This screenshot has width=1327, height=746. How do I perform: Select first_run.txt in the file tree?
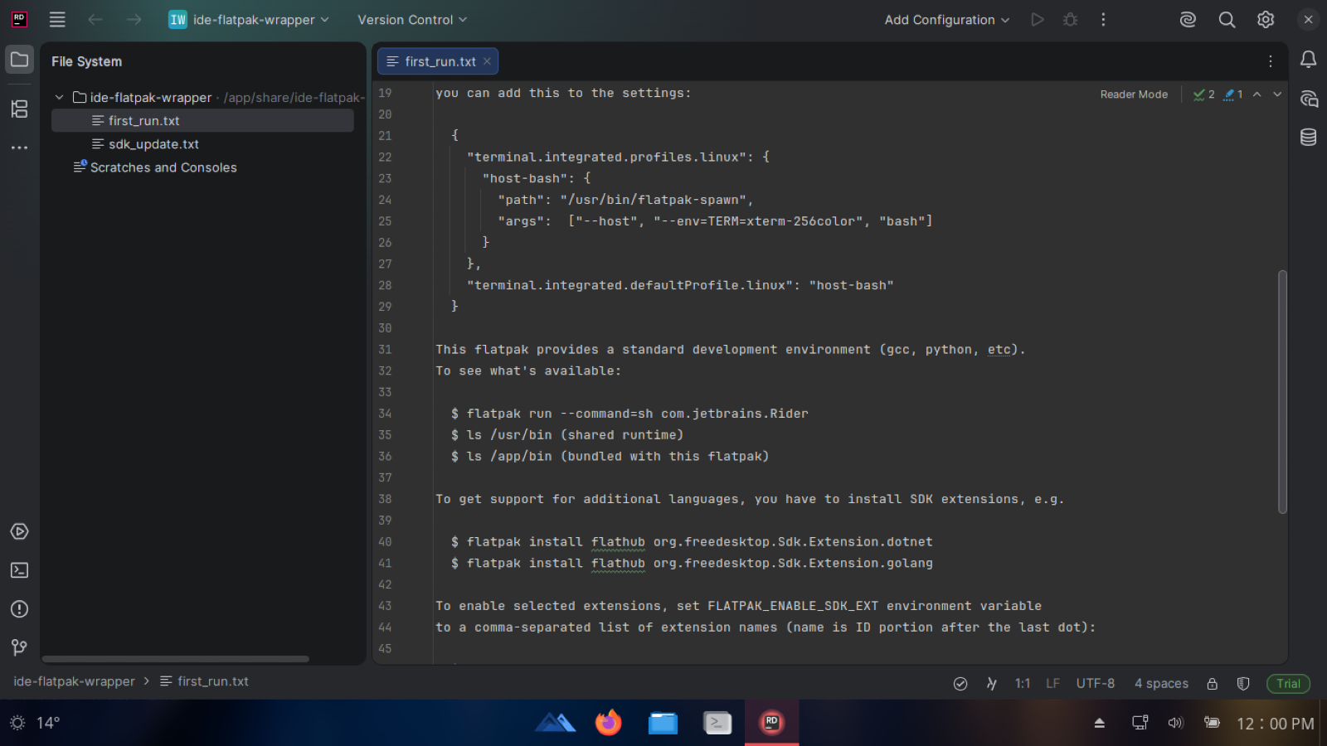(202, 120)
